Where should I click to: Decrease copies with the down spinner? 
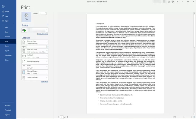click(x=46, y=14)
